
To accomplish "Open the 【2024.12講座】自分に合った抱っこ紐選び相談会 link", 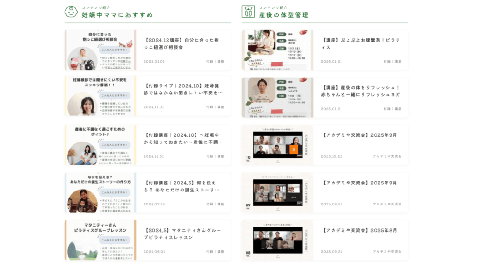I will [x=181, y=44].
